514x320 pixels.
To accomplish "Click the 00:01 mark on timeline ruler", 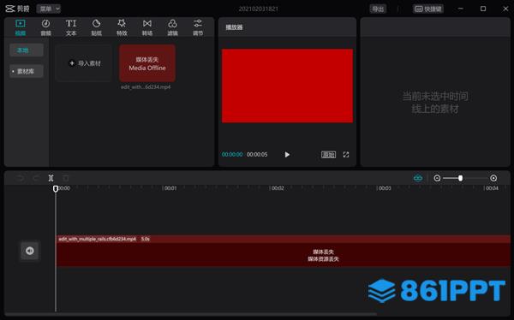I will coord(170,188).
